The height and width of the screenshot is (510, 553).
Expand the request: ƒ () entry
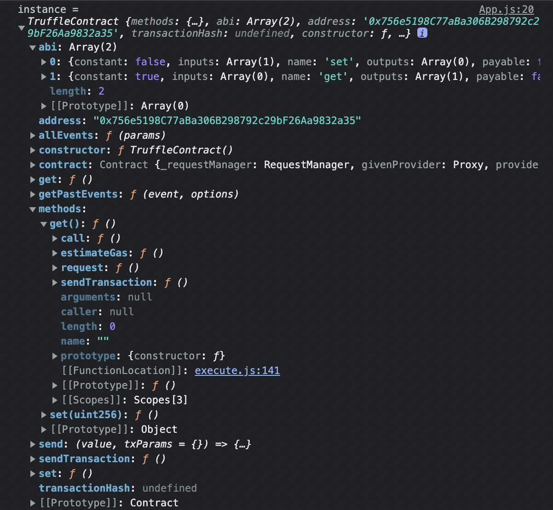[x=55, y=268]
